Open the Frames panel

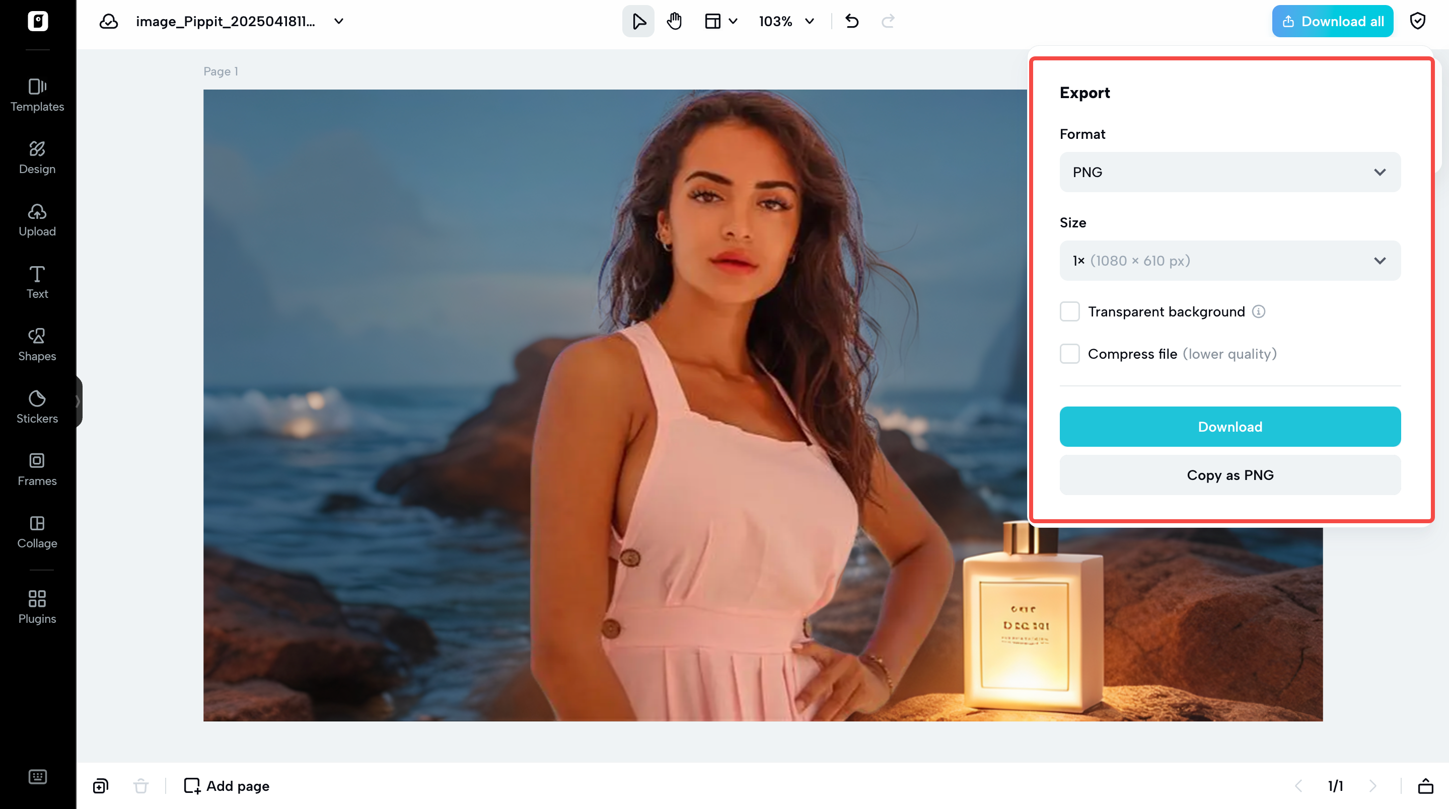coord(37,469)
